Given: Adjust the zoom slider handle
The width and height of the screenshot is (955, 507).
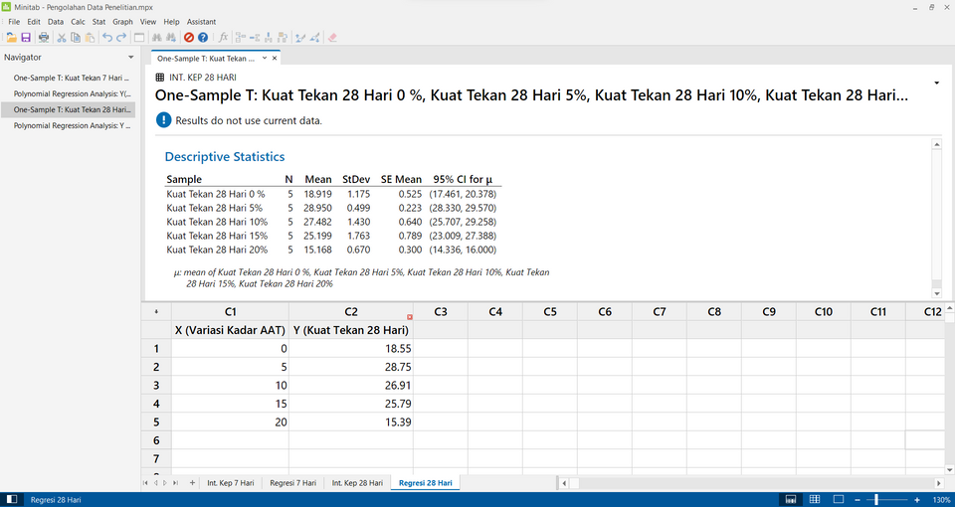Looking at the screenshot, I should tap(876, 500).
